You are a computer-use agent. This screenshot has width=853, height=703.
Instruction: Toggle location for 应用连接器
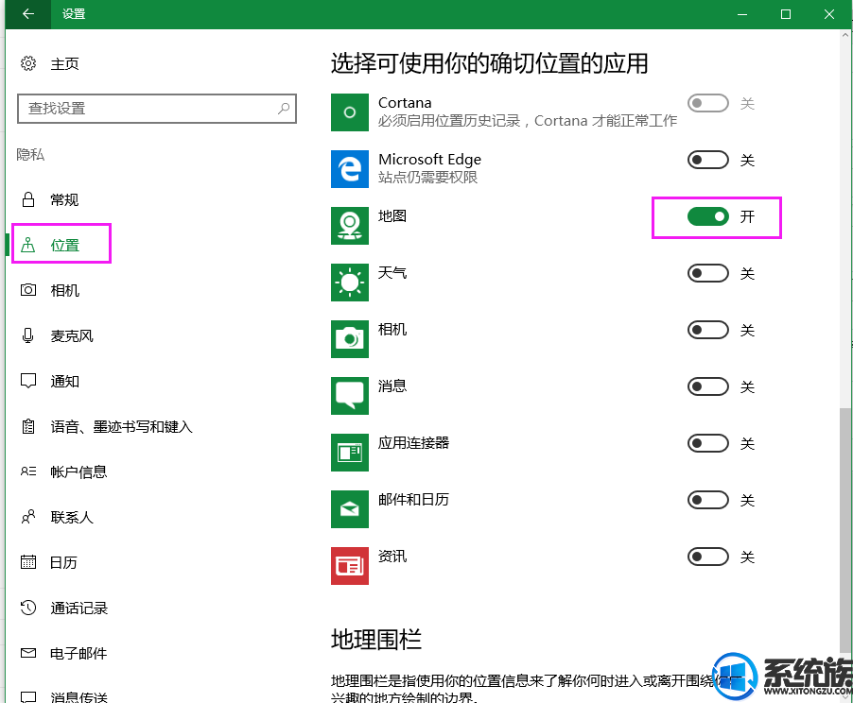click(x=707, y=443)
